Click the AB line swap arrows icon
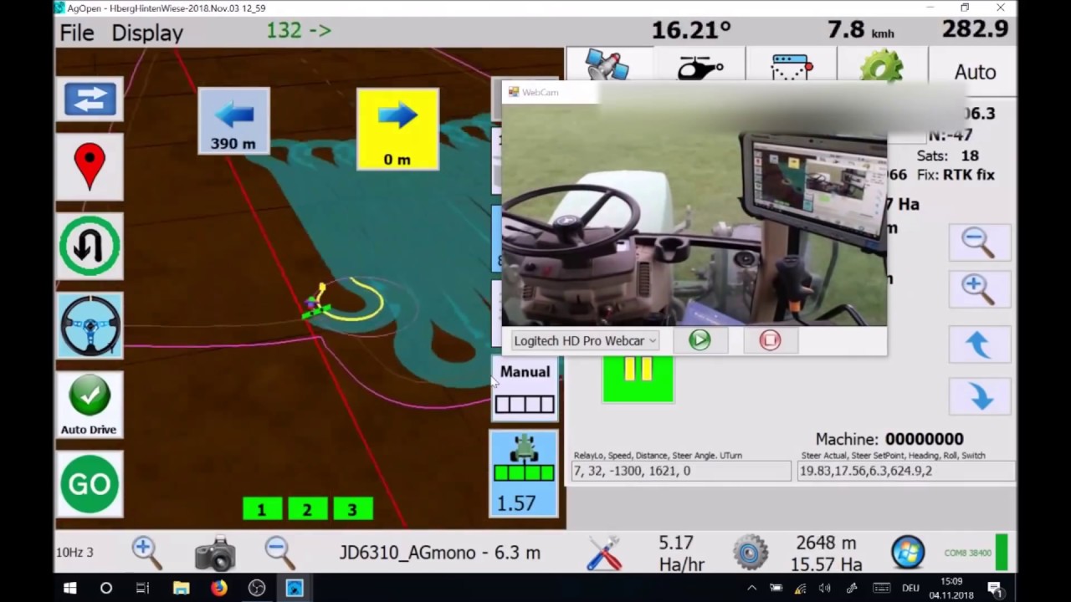Image resolution: width=1071 pixels, height=602 pixels. click(90, 99)
